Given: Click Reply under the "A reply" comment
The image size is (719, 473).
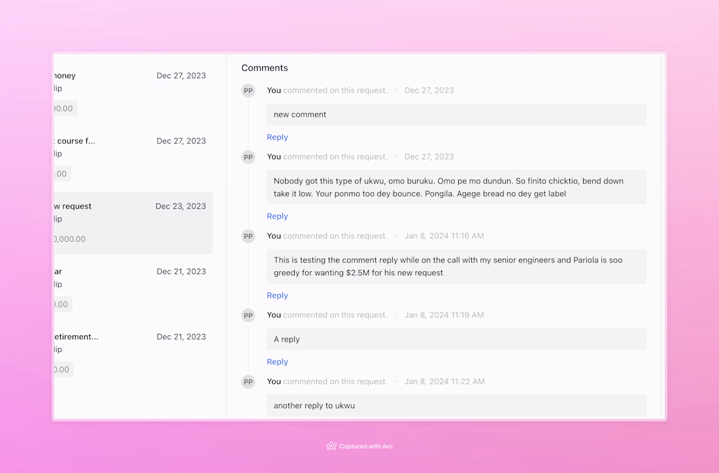Looking at the screenshot, I should pos(277,362).
